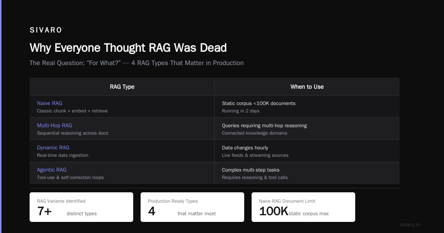The height and width of the screenshot is (233, 444).
Task: Click the "100K" statistic value
Action: tap(273, 211)
